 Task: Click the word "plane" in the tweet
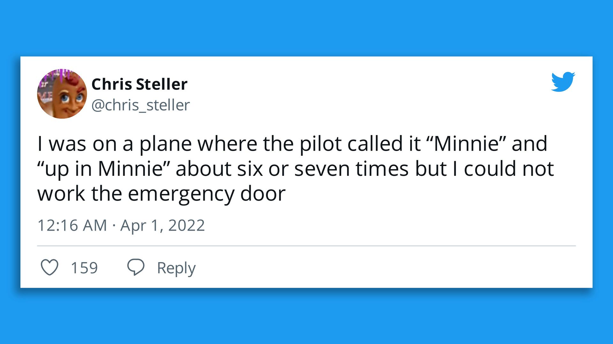tap(165, 144)
